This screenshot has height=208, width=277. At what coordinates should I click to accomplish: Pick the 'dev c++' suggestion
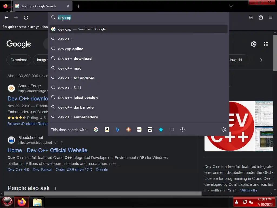point(138,39)
